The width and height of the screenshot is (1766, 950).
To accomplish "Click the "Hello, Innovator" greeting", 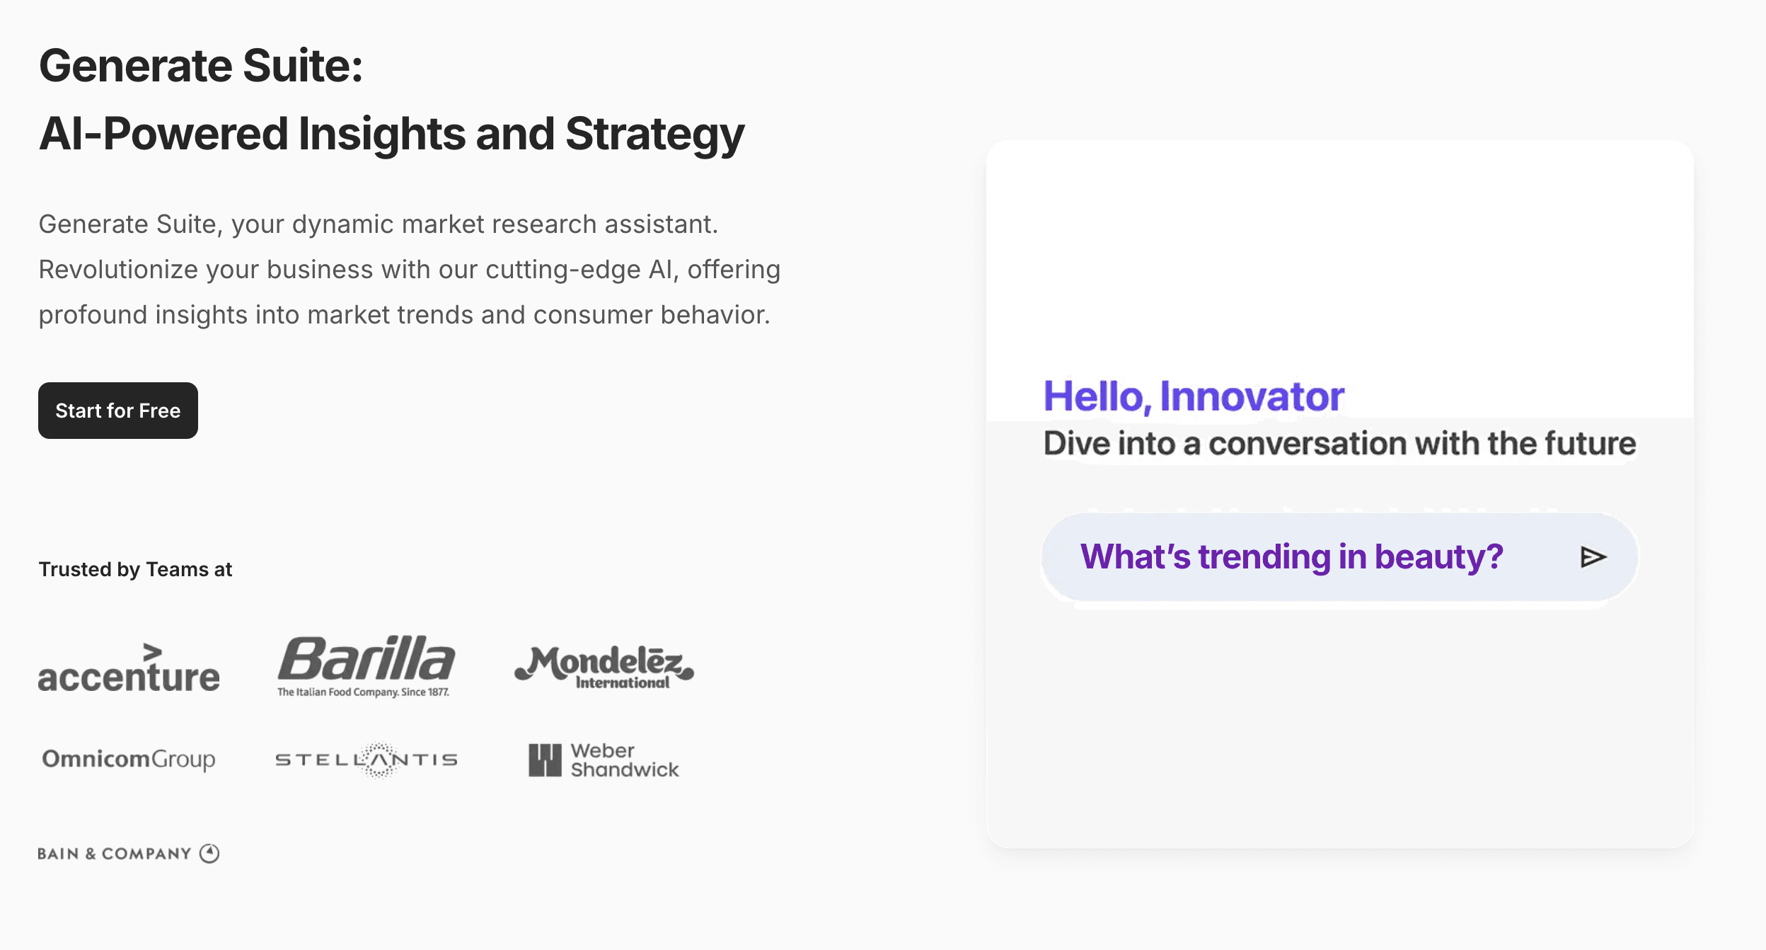I will (1194, 396).
